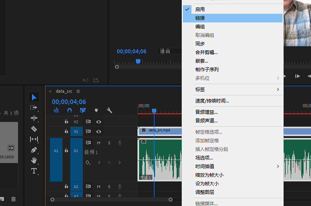Toggle timeline Snap magnet icon

[x=70, y=110]
